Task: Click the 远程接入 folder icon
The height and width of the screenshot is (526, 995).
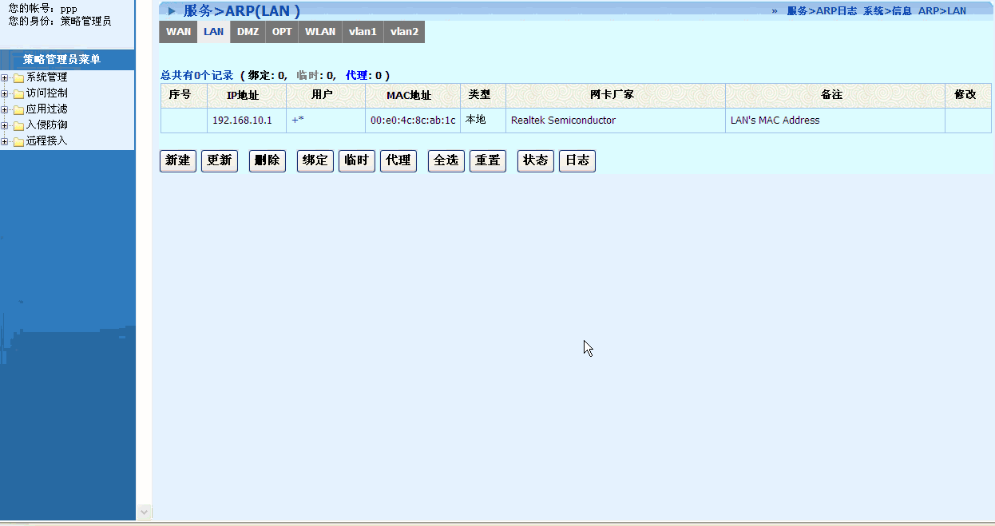Action: pos(18,141)
